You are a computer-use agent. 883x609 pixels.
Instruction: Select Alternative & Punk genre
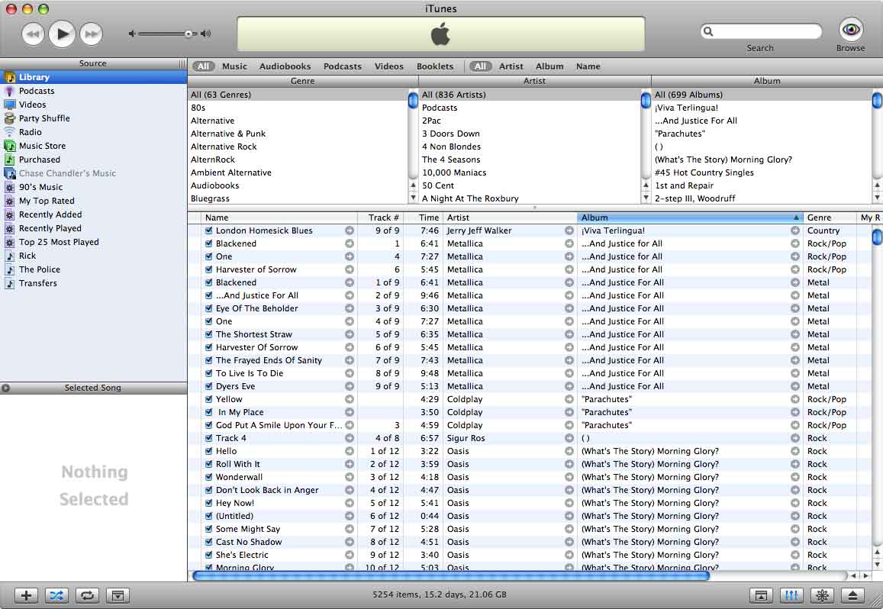pyautogui.click(x=298, y=134)
